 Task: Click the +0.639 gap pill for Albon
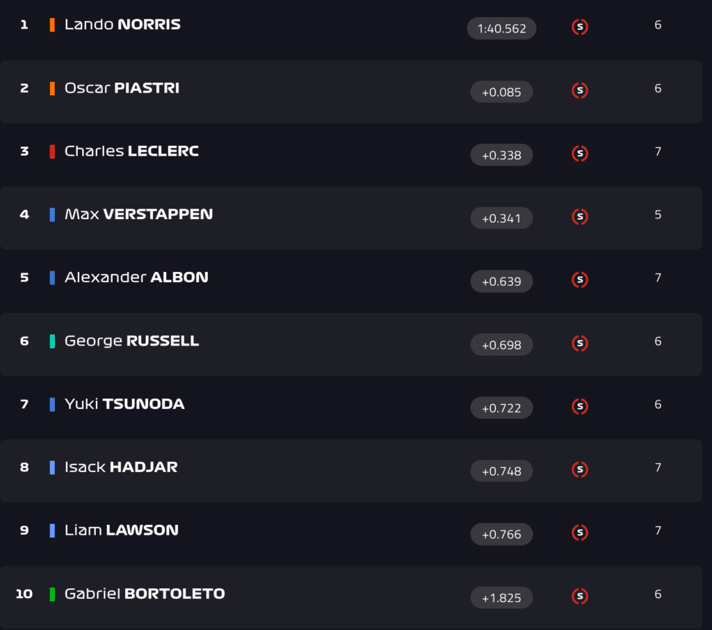point(501,282)
